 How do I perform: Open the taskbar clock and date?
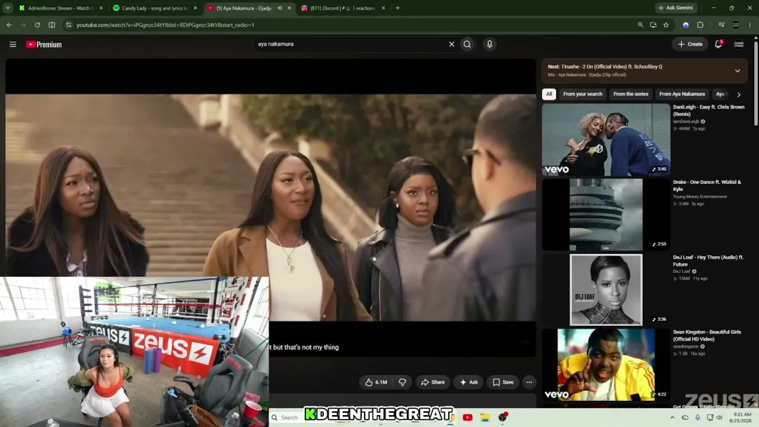pos(742,418)
